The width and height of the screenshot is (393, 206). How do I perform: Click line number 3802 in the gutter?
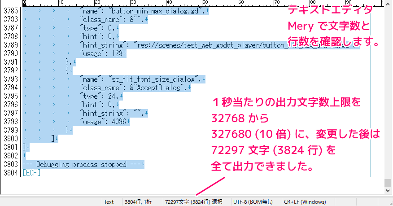10,156
